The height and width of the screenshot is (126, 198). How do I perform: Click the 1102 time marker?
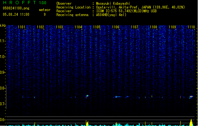click(40, 27)
